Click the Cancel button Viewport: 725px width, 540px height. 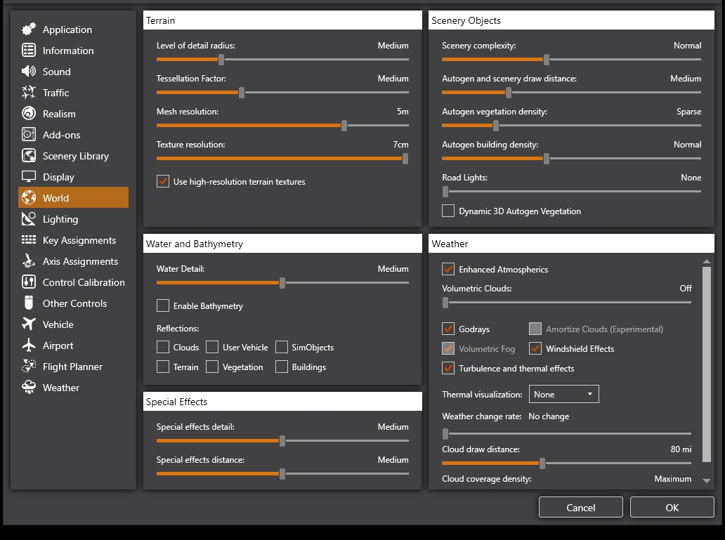coord(580,507)
